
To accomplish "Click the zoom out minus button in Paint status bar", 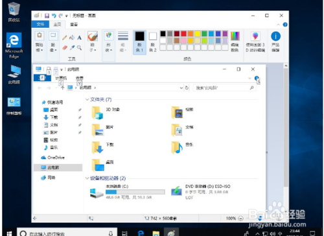I will pyautogui.click(x=240, y=218).
